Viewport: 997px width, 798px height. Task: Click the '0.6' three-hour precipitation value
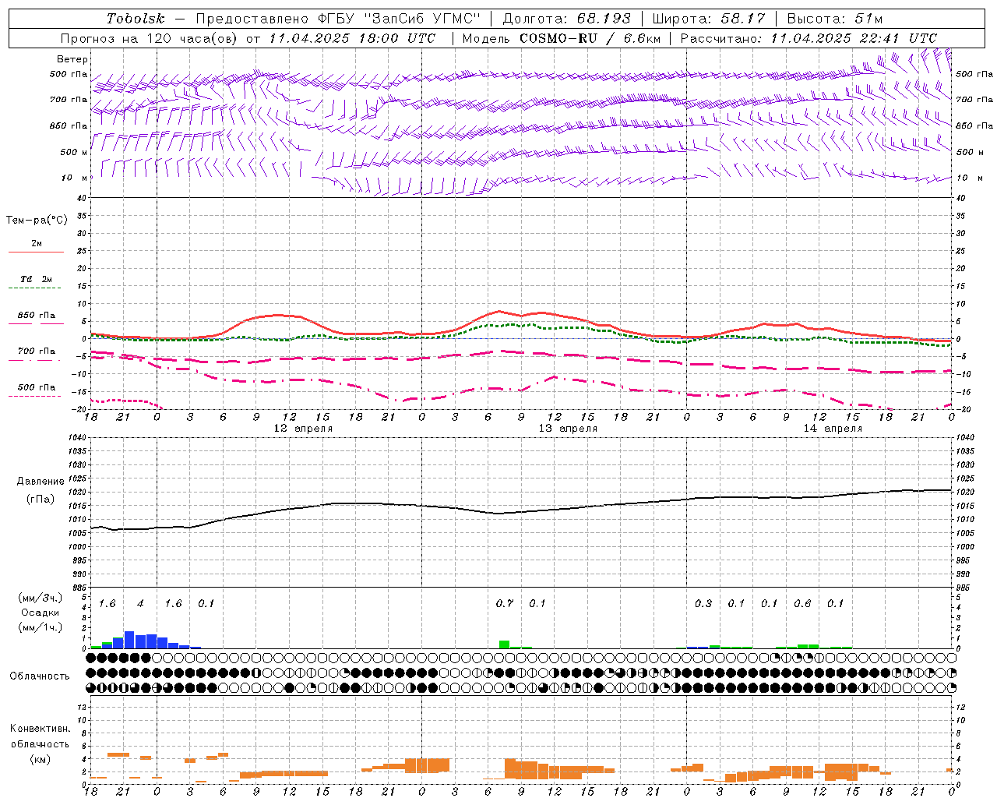pyautogui.click(x=802, y=604)
